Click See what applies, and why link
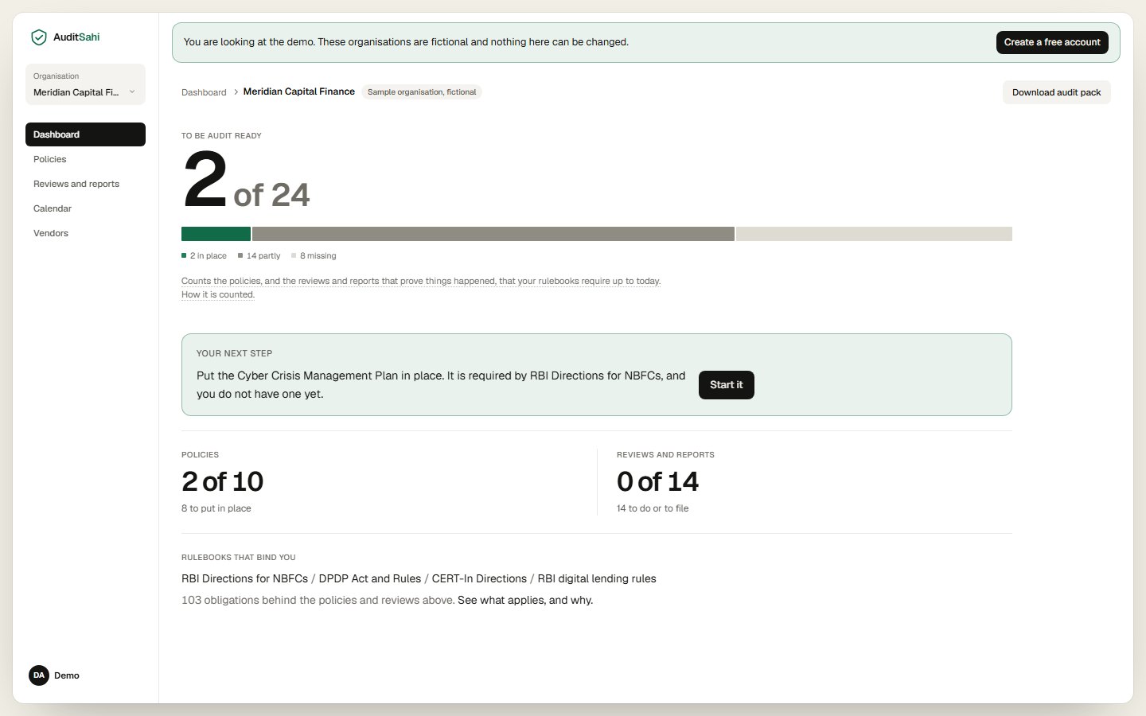The width and height of the screenshot is (1146, 716). (525, 600)
